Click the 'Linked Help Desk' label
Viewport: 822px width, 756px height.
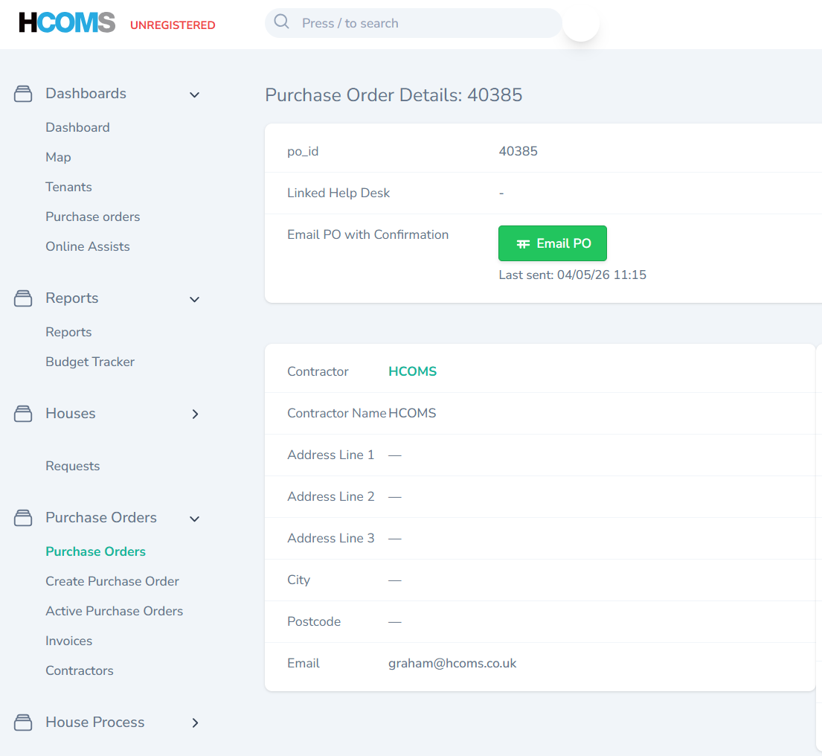(x=338, y=193)
